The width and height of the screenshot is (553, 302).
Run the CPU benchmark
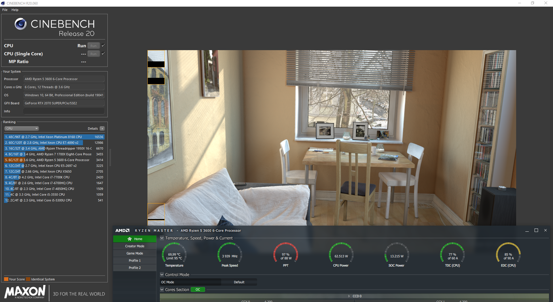[93, 46]
